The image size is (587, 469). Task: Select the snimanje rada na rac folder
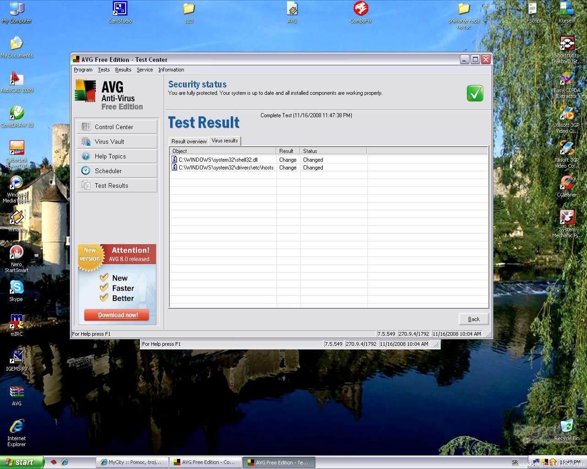[x=464, y=15]
